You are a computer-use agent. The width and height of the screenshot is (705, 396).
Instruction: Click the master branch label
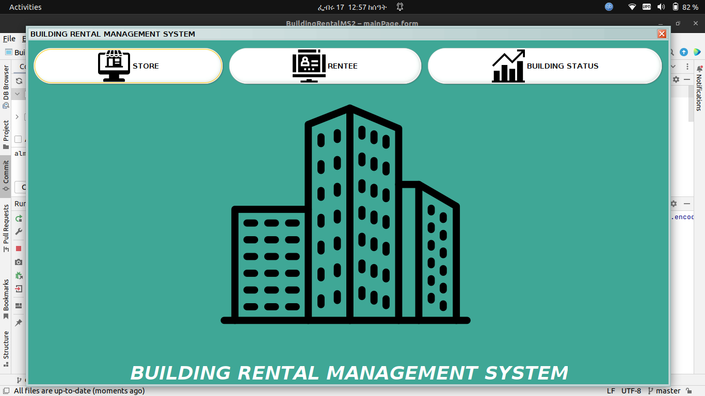667,391
